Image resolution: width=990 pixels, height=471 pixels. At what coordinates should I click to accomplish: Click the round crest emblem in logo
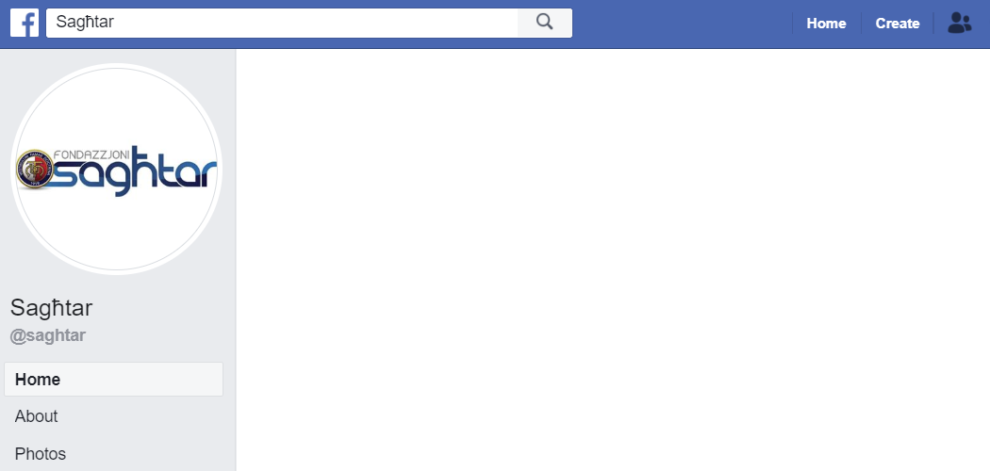pyautogui.click(x=35, y=169)
